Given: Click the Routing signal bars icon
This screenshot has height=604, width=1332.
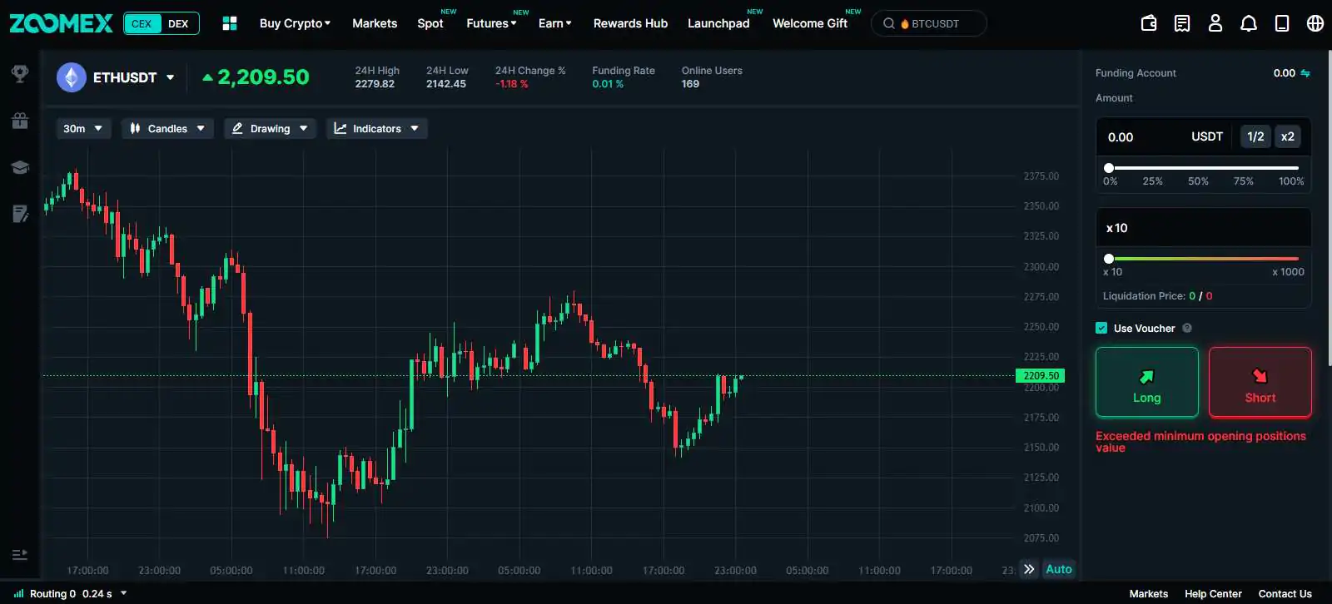Looking at the screenshot, I should coord(19,594).
